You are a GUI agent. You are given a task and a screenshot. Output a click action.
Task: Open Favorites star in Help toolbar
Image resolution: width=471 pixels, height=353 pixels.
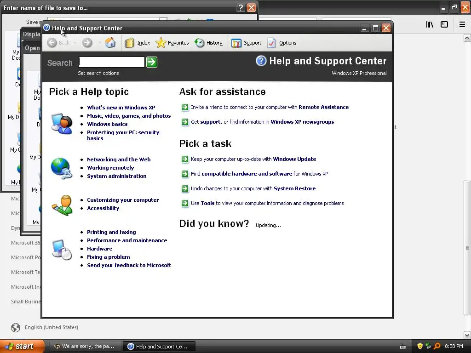pyautogui.click(x=172, y=43)
